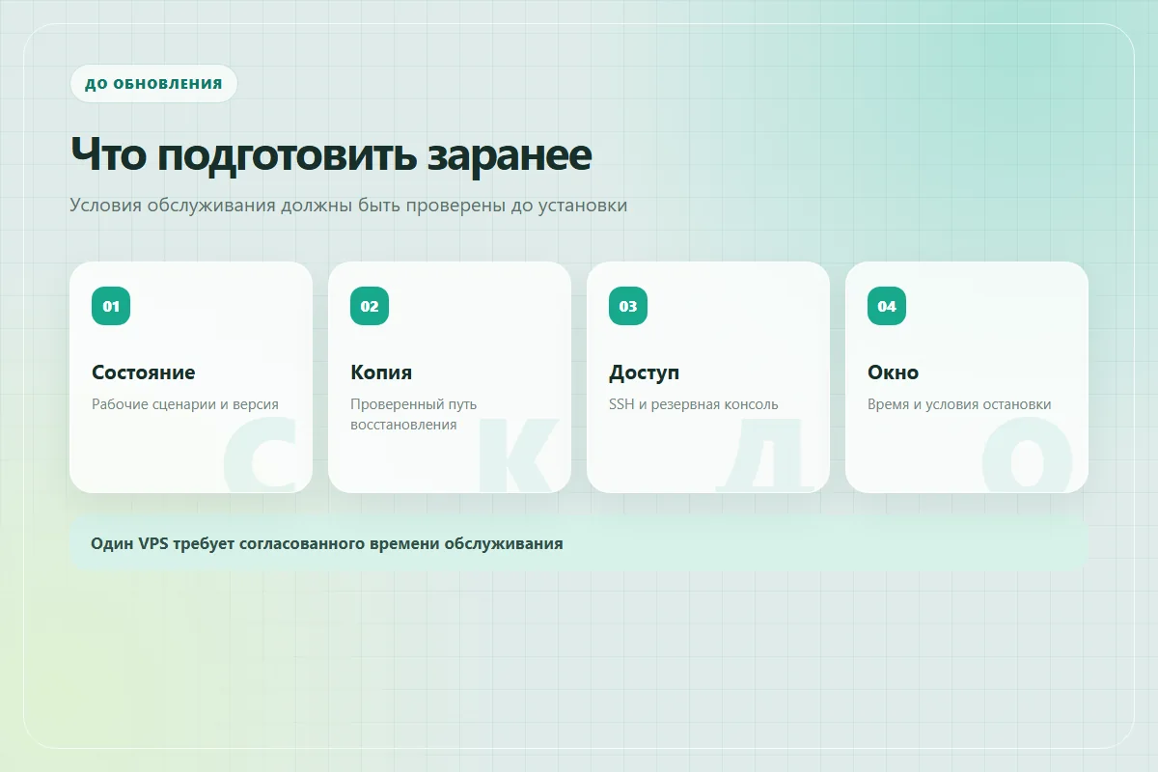Image resolution: width=1158 pixels, height=772 pixels.
Task: Click the 01 number badge
Action: pos(111,306)
